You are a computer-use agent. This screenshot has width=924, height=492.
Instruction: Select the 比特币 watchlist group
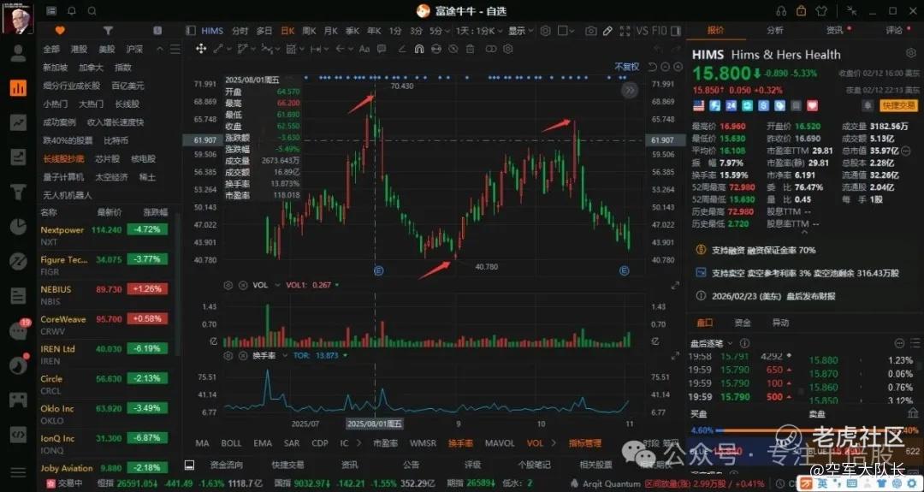tap(116, 140)
